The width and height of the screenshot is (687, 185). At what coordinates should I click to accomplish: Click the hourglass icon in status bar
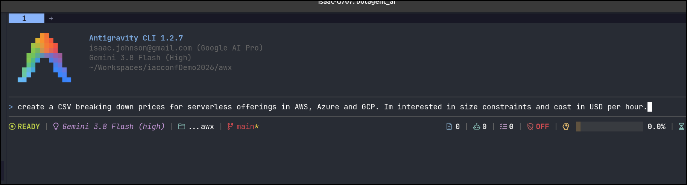click(681, 127)
